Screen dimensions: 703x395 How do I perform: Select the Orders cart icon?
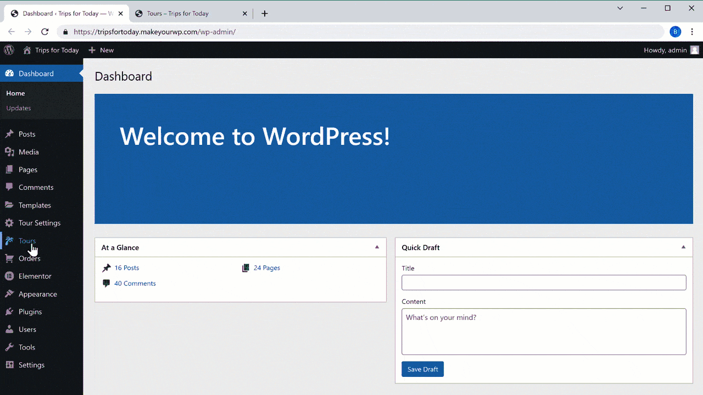click(x=9, y=258)
